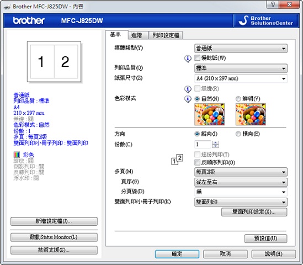Click the printer icon in title bar
Viewport: 303px width, 265px height.
[7, 7]
